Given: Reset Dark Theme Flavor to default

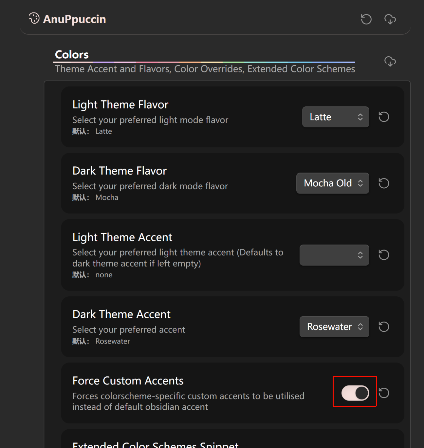Looking at the screenshot, I should (x=384, y=183).
